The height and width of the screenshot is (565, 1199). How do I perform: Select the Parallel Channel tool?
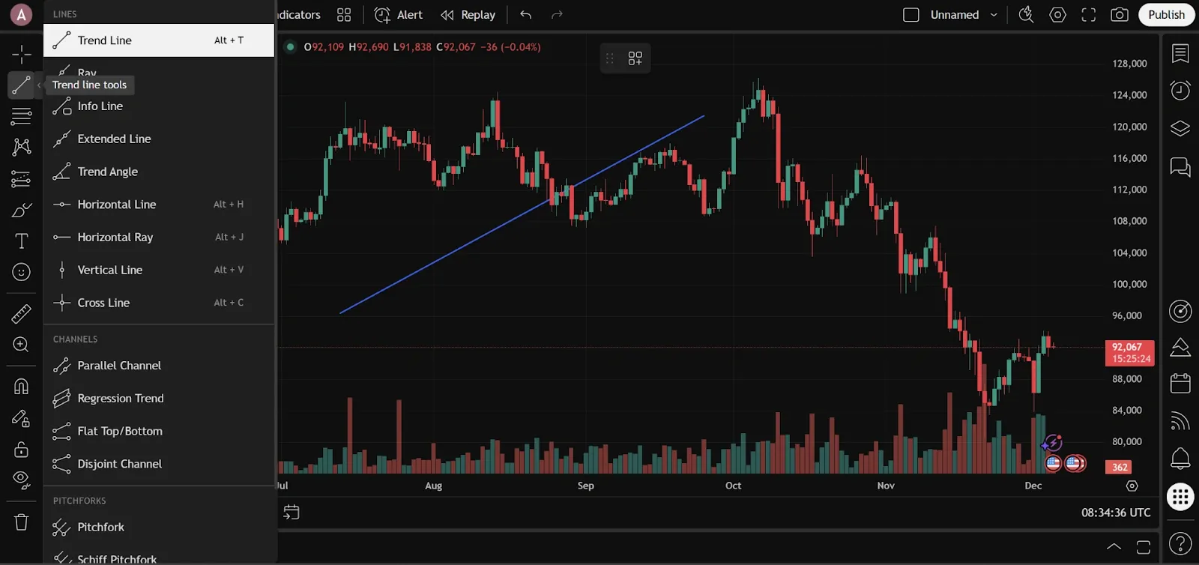click(x=159, y=366)
